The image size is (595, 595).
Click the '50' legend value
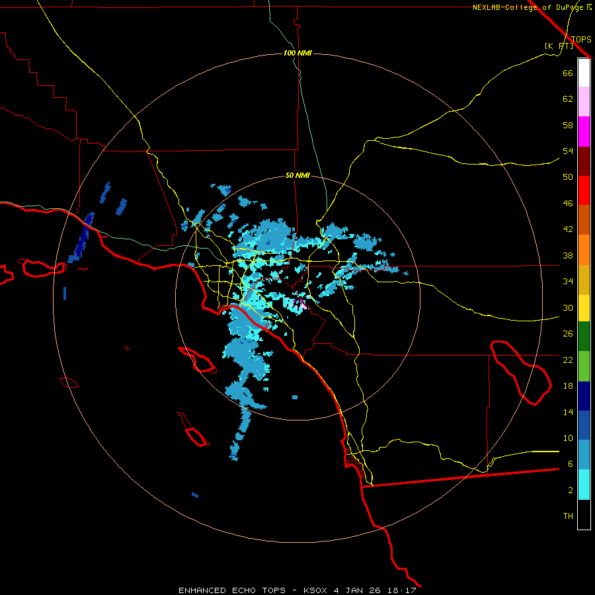(568, 177)
